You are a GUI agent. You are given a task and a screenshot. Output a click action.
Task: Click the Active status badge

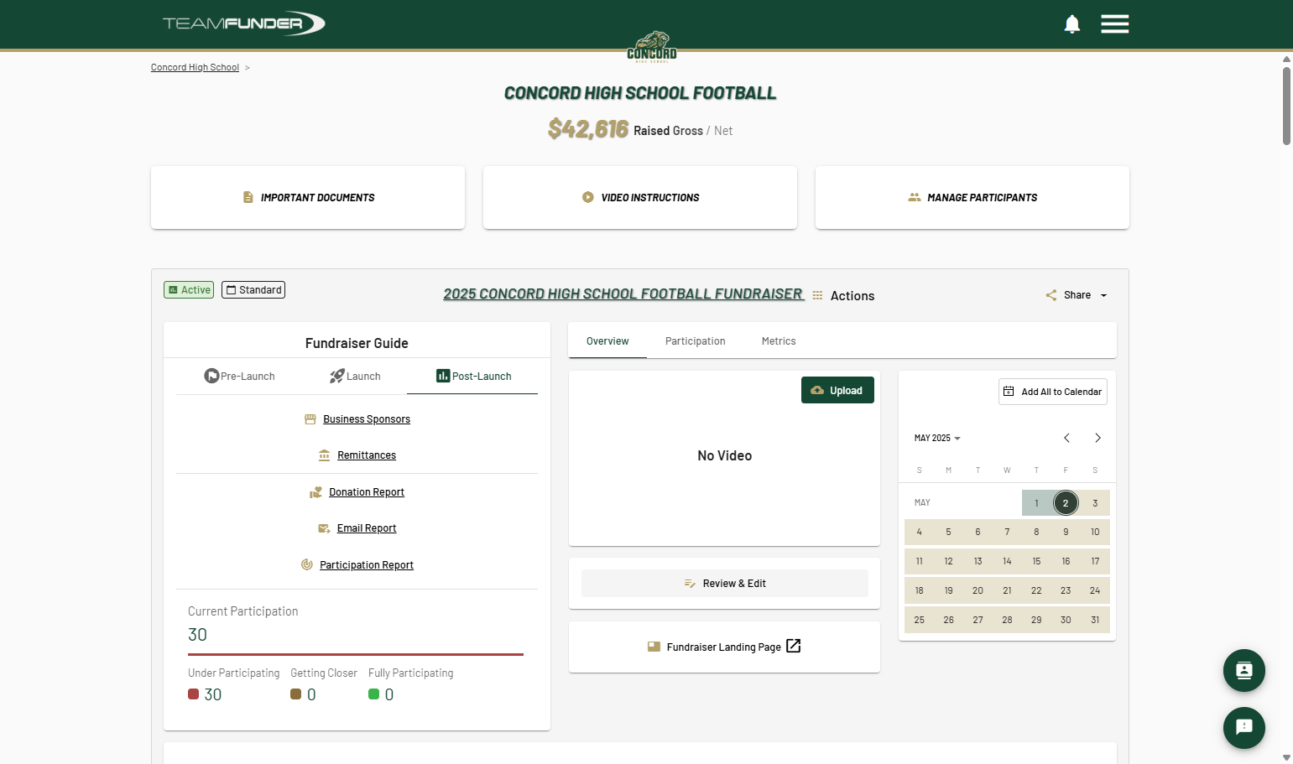(189, 290)
